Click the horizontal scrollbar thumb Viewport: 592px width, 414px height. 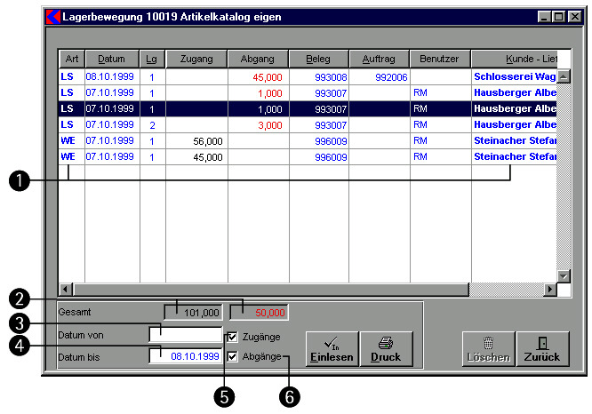point(271,290)
